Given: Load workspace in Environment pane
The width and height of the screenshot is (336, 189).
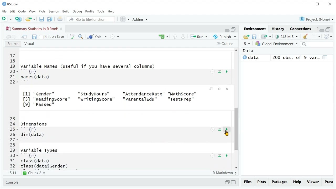Looking at the screenshot, I should pyautogui.click(x=246, y=37).
